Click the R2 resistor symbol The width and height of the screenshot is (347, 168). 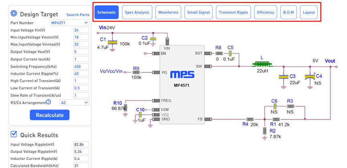coord(264,130)
